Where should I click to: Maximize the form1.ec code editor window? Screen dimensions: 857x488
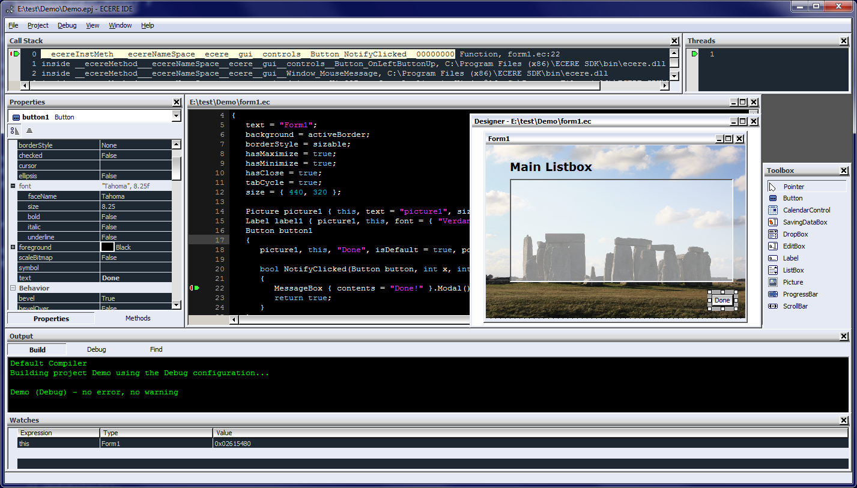coord(743,102)
